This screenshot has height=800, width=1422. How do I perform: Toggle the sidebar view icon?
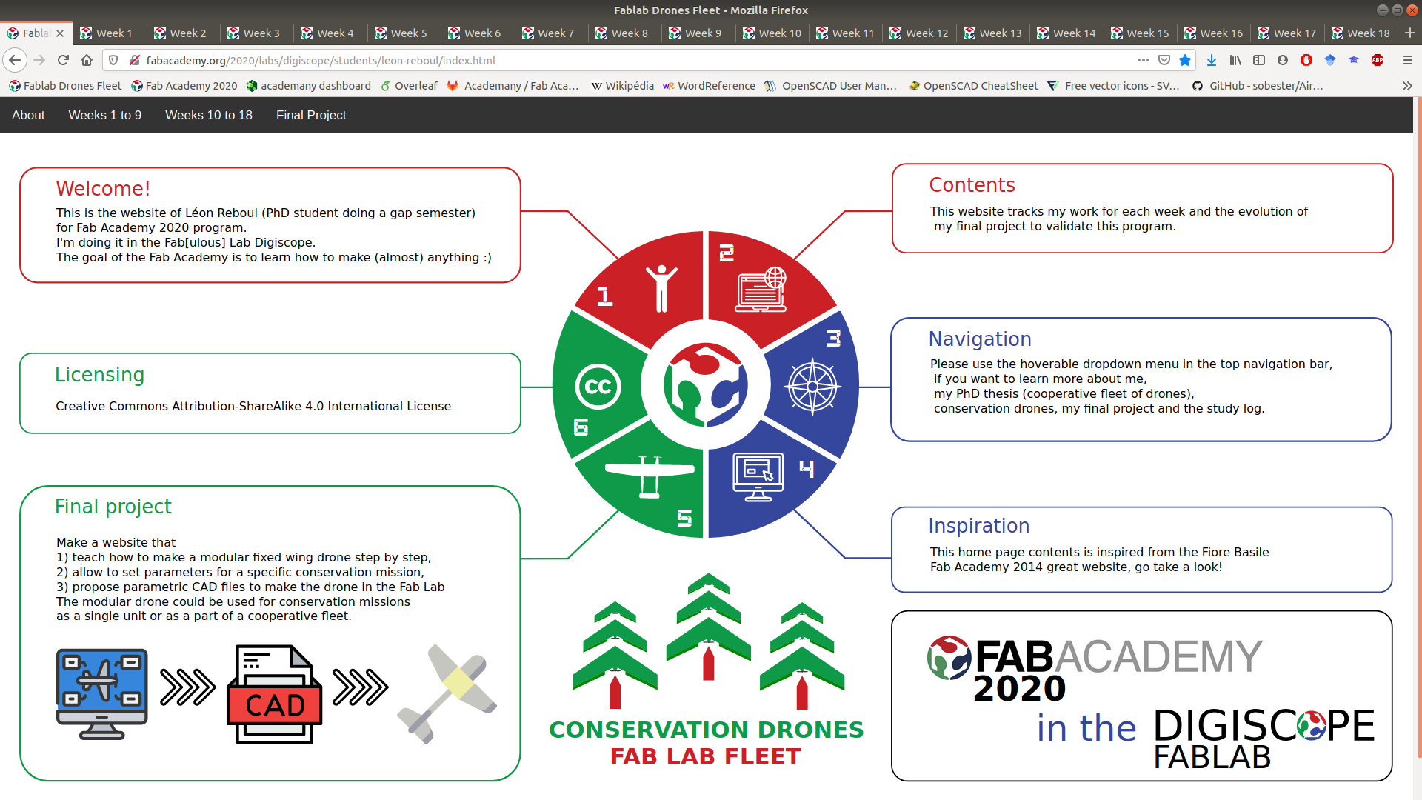pos(1259,60)
